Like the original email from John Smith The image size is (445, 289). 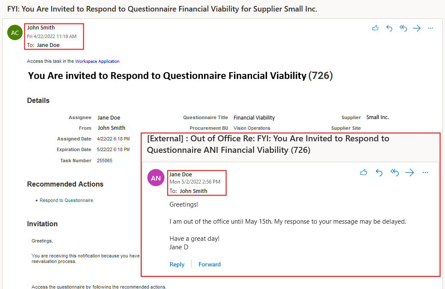click(375, 28)
